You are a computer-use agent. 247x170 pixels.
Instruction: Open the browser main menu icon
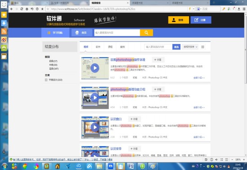[244, 9]
